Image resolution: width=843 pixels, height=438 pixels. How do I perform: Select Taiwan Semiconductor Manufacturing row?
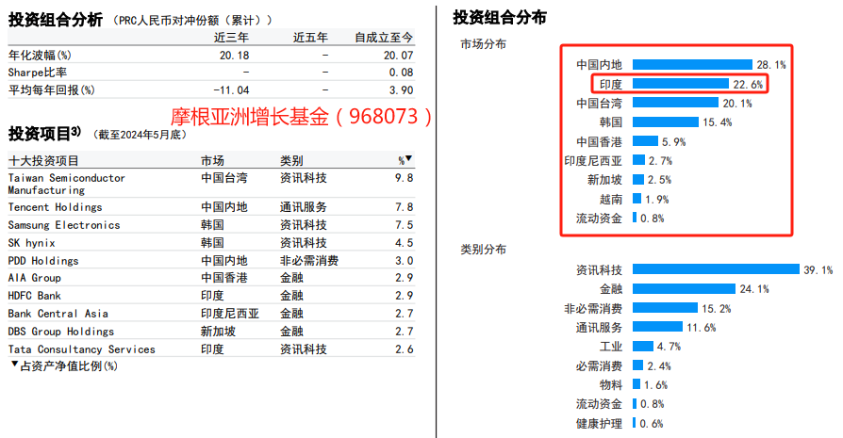(211, 184)
